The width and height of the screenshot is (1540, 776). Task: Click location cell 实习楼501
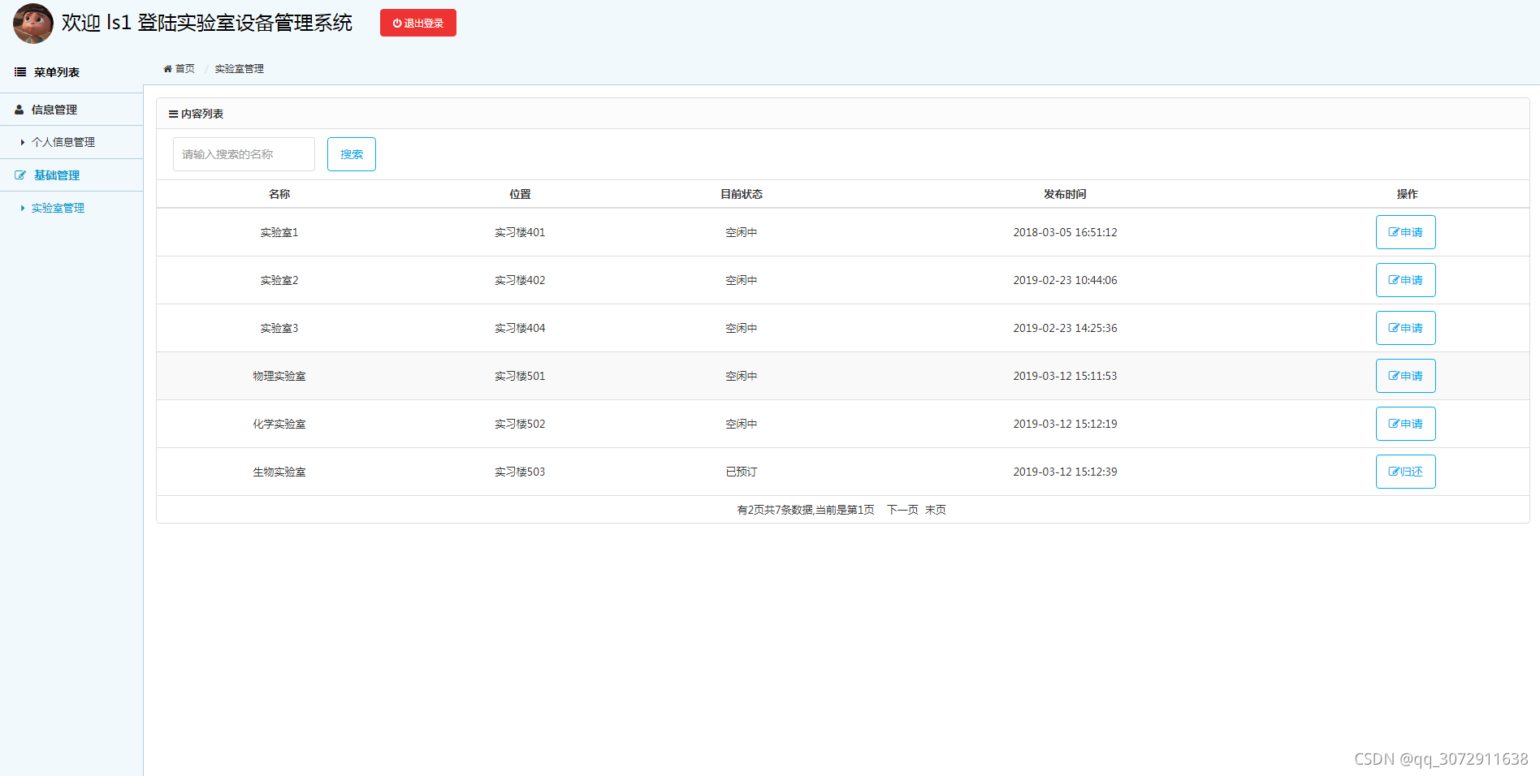pyautogui.click(x=520, y=376)
